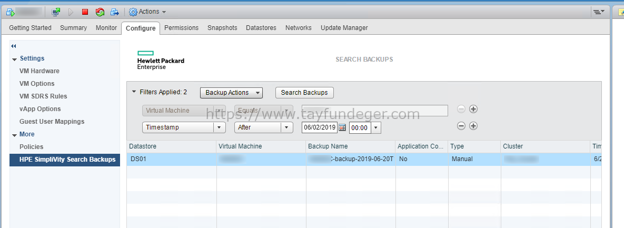Click the Restart guest OS icon
The height and width of the screenshot is (228, 624).
click(x=100, y=12)
